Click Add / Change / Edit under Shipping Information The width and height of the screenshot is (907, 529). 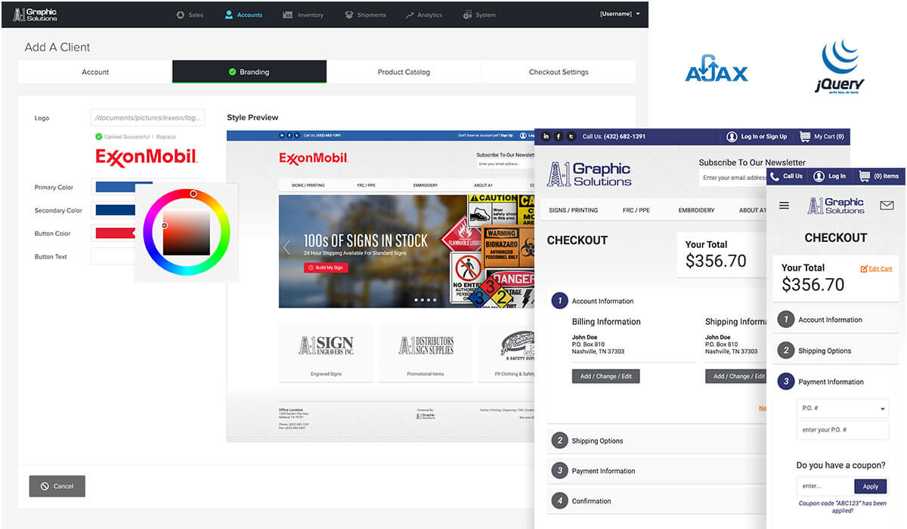[x=738, y=376]
